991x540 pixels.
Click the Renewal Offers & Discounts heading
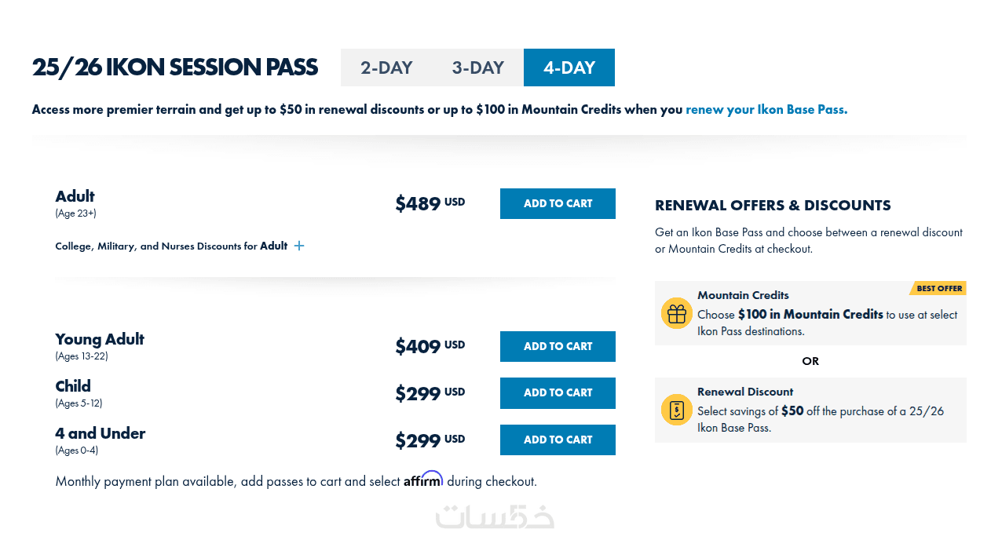pyautogui.click(x=773, y=206)
